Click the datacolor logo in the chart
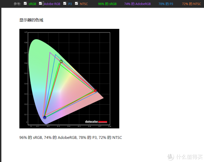Screen dimensions: 204x162 pyautogui.click(x=96, y=121)
